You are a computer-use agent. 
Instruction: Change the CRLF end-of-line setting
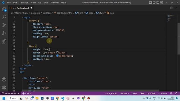click(142, 93)
